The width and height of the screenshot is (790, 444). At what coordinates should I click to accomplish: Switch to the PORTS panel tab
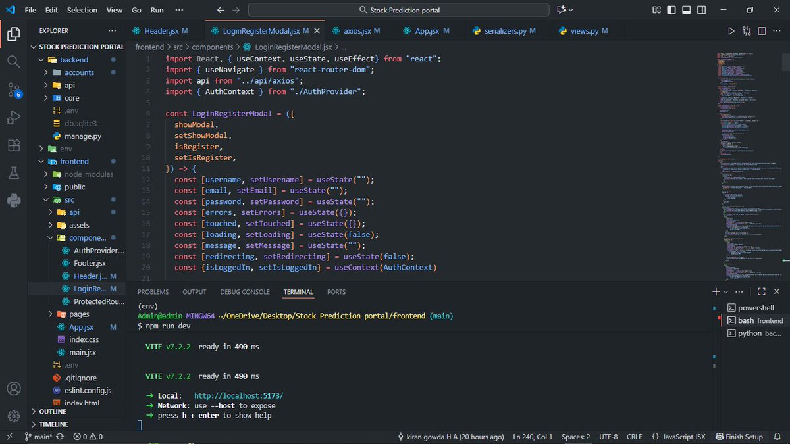point(336,292)
